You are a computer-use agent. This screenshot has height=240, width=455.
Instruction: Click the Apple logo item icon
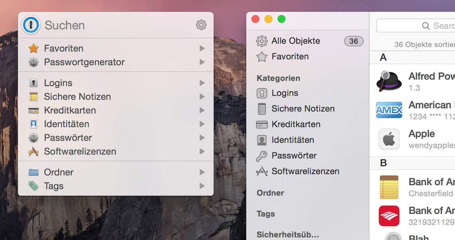click(x=389, y=139)
